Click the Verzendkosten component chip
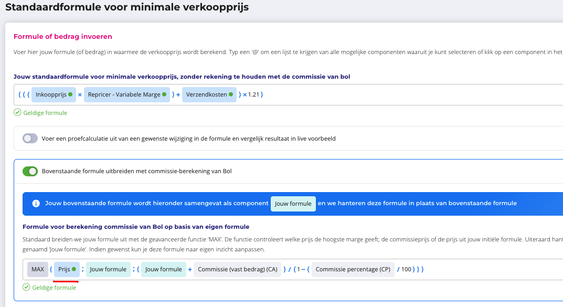Screen dimensions: 563x307 click(206, 94)
